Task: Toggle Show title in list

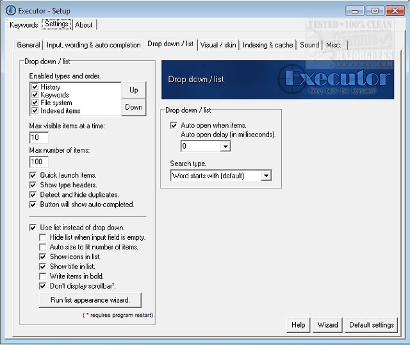Action: pyautogui.click(x=42, y=267)
